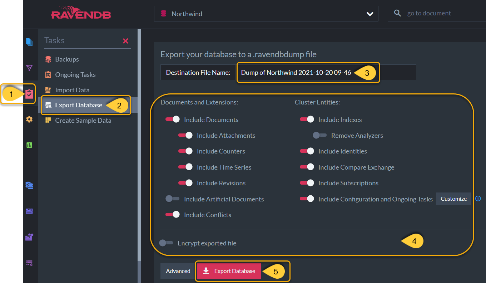This screenshot has width=486, height=283.
Task: Close the Tasks panel with red X
Action: [x=125, y=41]
